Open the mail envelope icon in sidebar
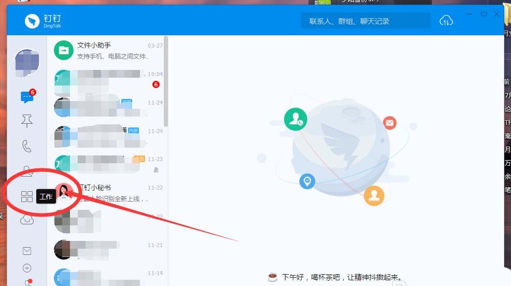Image resolution: width=511 pixels, height=286 pixels. coord(27,251)
